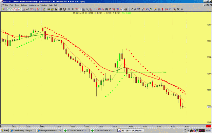This screenshot has width=212, height=133.
Task: Click the red vertical bars icon
Action: (x=95, y=9)
